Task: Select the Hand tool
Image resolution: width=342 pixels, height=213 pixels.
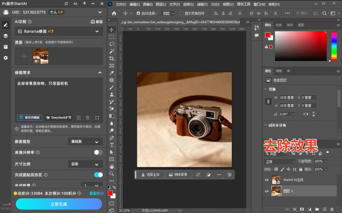Action: (x=112, y=167)
